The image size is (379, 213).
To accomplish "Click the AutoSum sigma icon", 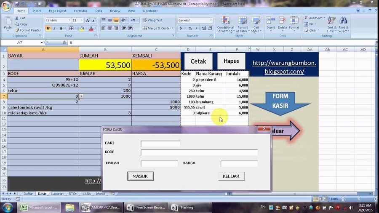I will (306, 18).
